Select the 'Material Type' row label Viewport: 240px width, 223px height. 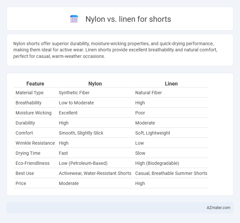(x=30, y=93)
